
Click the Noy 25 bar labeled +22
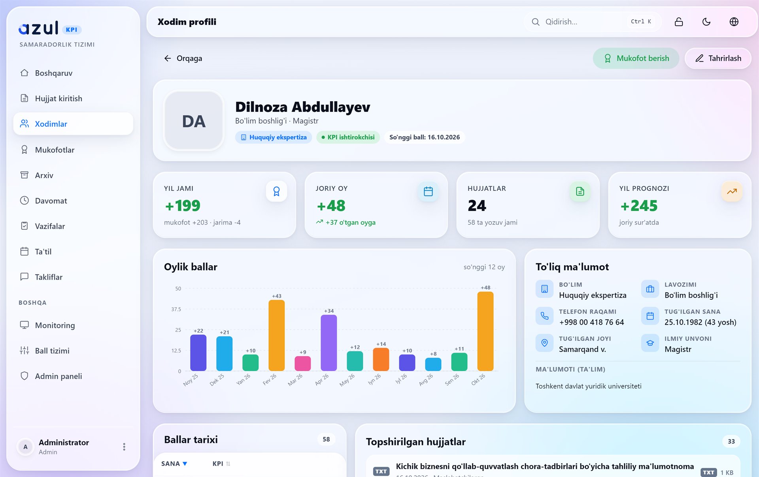click(x=198, y=353)
